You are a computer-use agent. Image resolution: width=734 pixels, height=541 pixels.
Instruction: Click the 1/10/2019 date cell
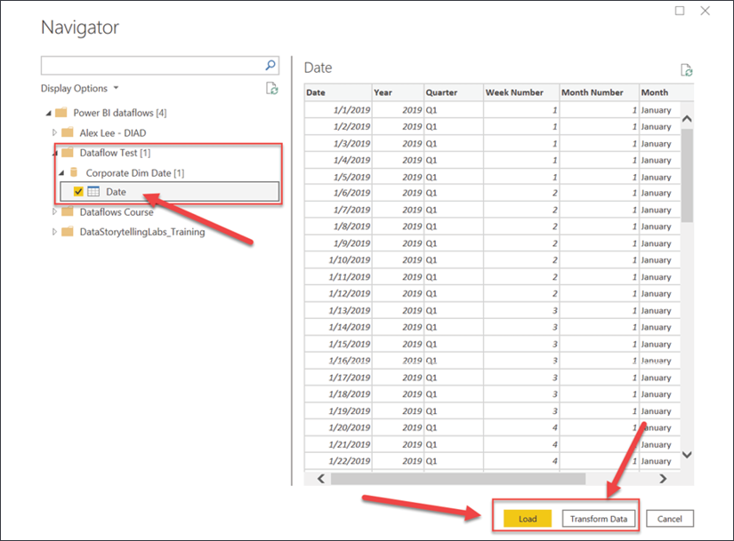click(338, 260)
